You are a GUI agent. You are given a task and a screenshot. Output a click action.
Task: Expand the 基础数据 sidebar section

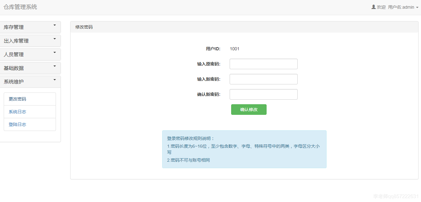[30, 68]
